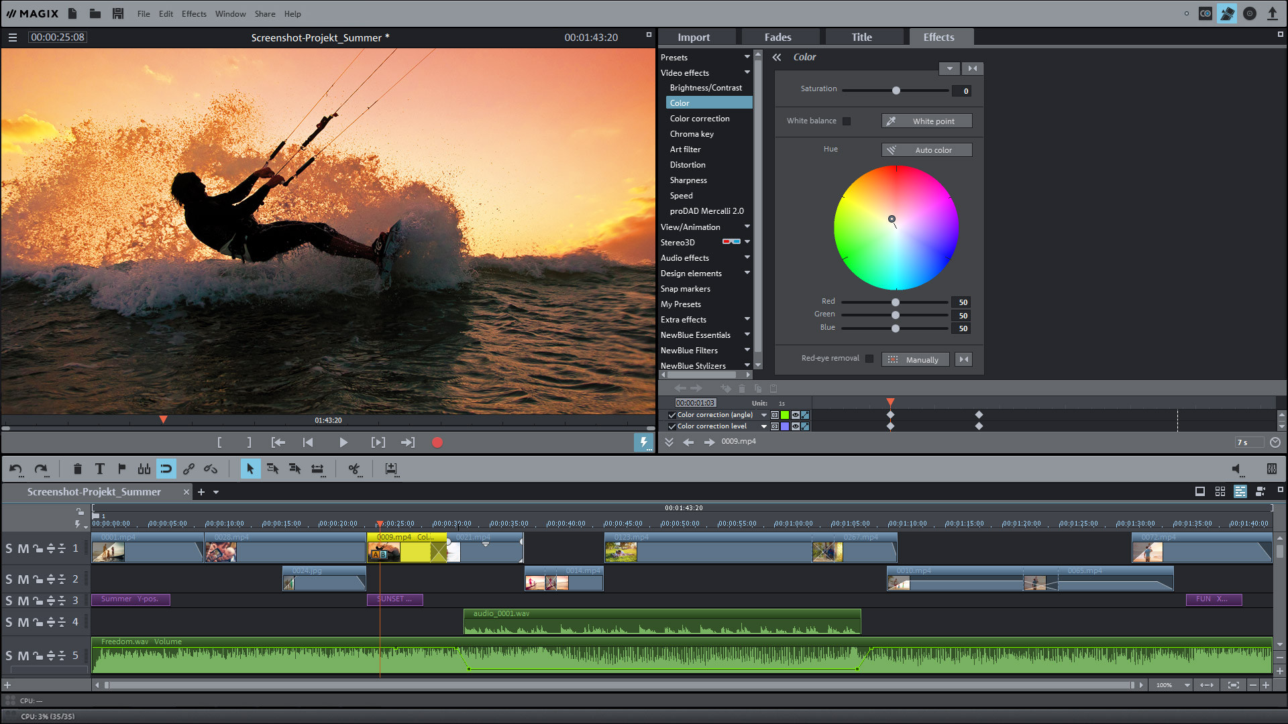Switch to scene overview grid mode
Viewport: 1288px width, 724px height.
[x=1220, y=491]
